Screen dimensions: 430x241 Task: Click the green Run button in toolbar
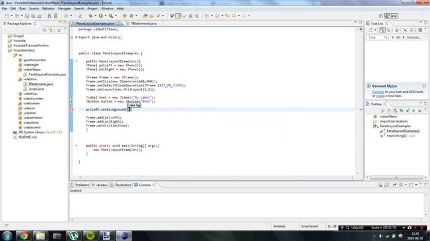101,16
